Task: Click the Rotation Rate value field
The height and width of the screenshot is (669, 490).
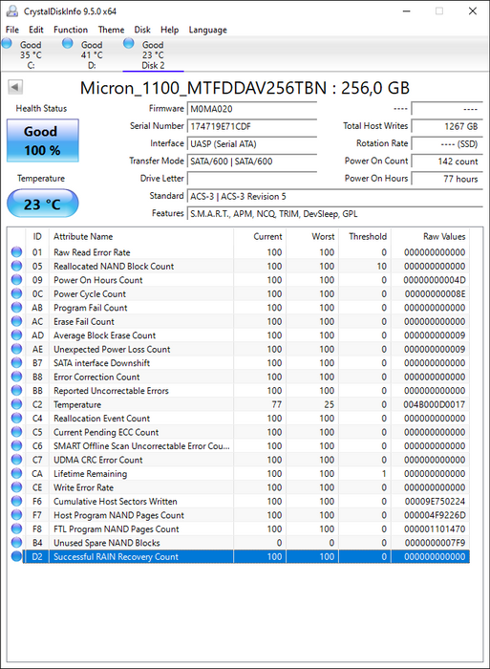Action: (x=447, y=143)
